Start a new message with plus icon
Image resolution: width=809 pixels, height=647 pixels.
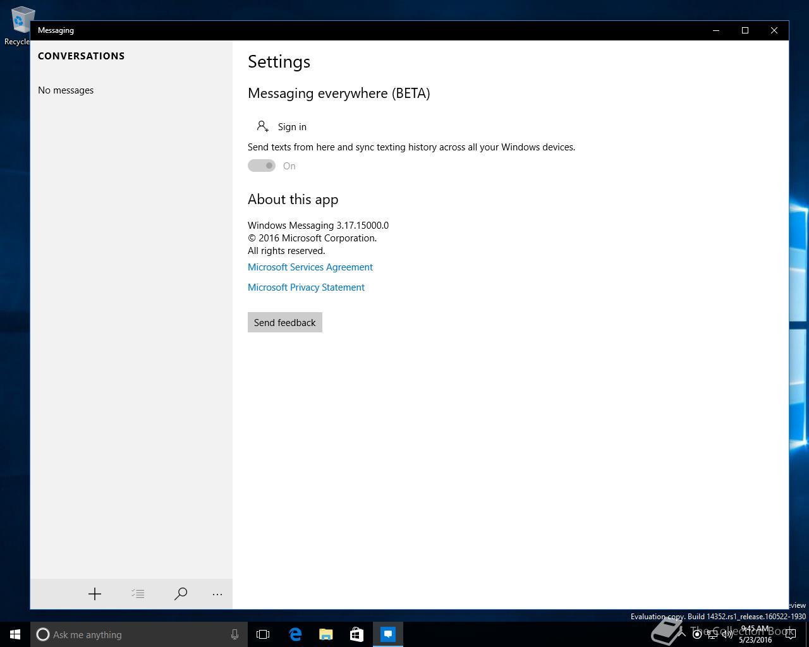95,594
